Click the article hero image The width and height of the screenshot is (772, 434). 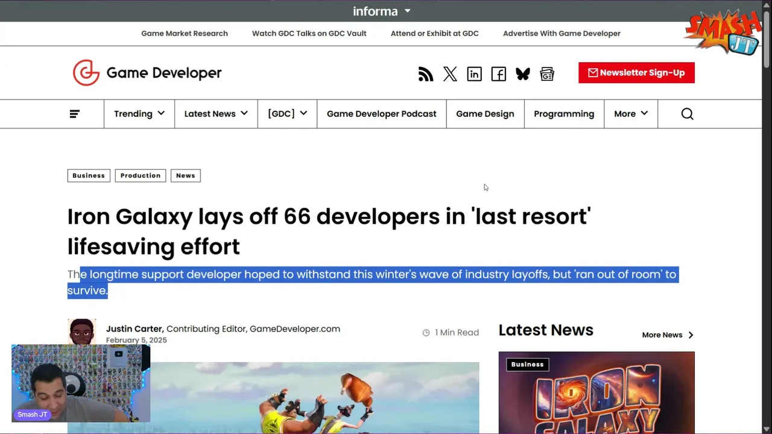(x=315, y=398)
